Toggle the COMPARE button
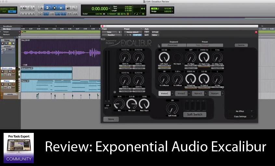 tap(137, 35)
